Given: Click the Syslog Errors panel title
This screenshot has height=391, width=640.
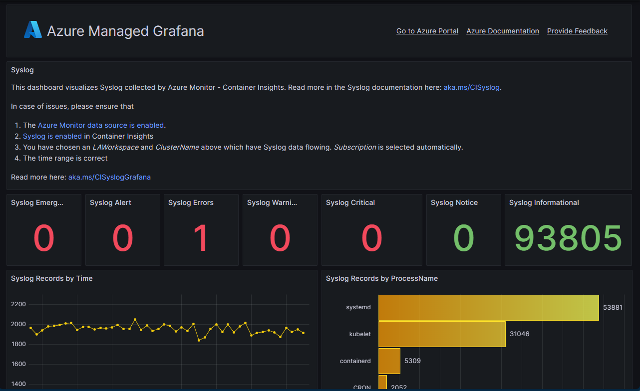Looking at the screenshot, I should [191, 202].
